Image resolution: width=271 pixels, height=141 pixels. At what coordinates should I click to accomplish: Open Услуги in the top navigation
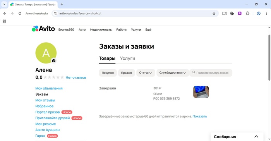click(136, 29)
